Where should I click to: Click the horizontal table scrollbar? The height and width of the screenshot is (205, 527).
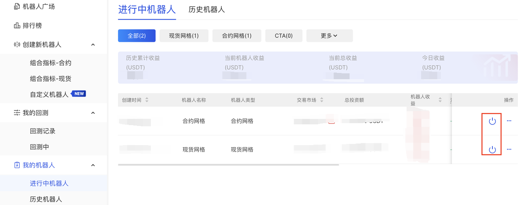click(x=228, y=165)
